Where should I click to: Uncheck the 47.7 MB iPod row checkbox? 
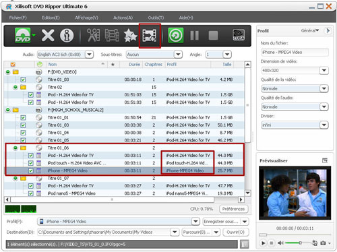click(31, 186)
